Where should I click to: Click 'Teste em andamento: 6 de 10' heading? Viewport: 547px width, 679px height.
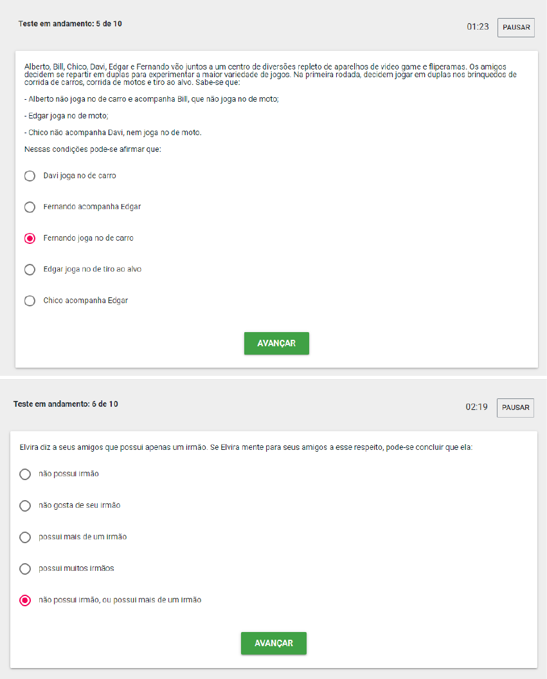coord(66,404)
